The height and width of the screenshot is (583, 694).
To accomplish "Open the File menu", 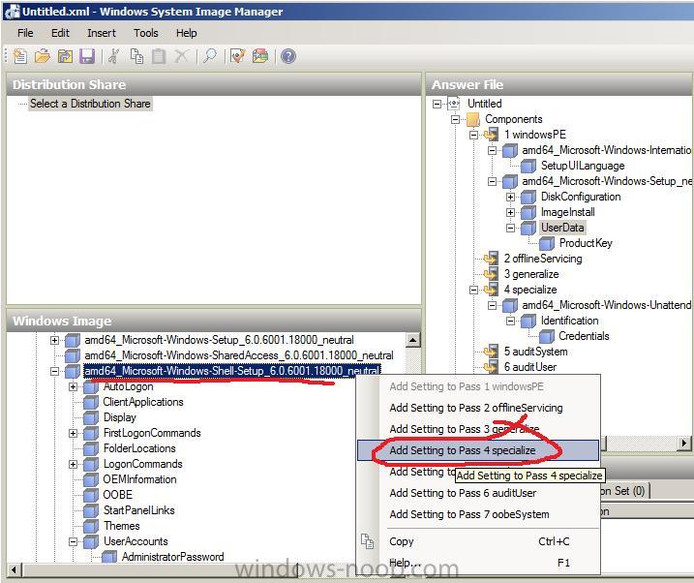I will [25, 33].
